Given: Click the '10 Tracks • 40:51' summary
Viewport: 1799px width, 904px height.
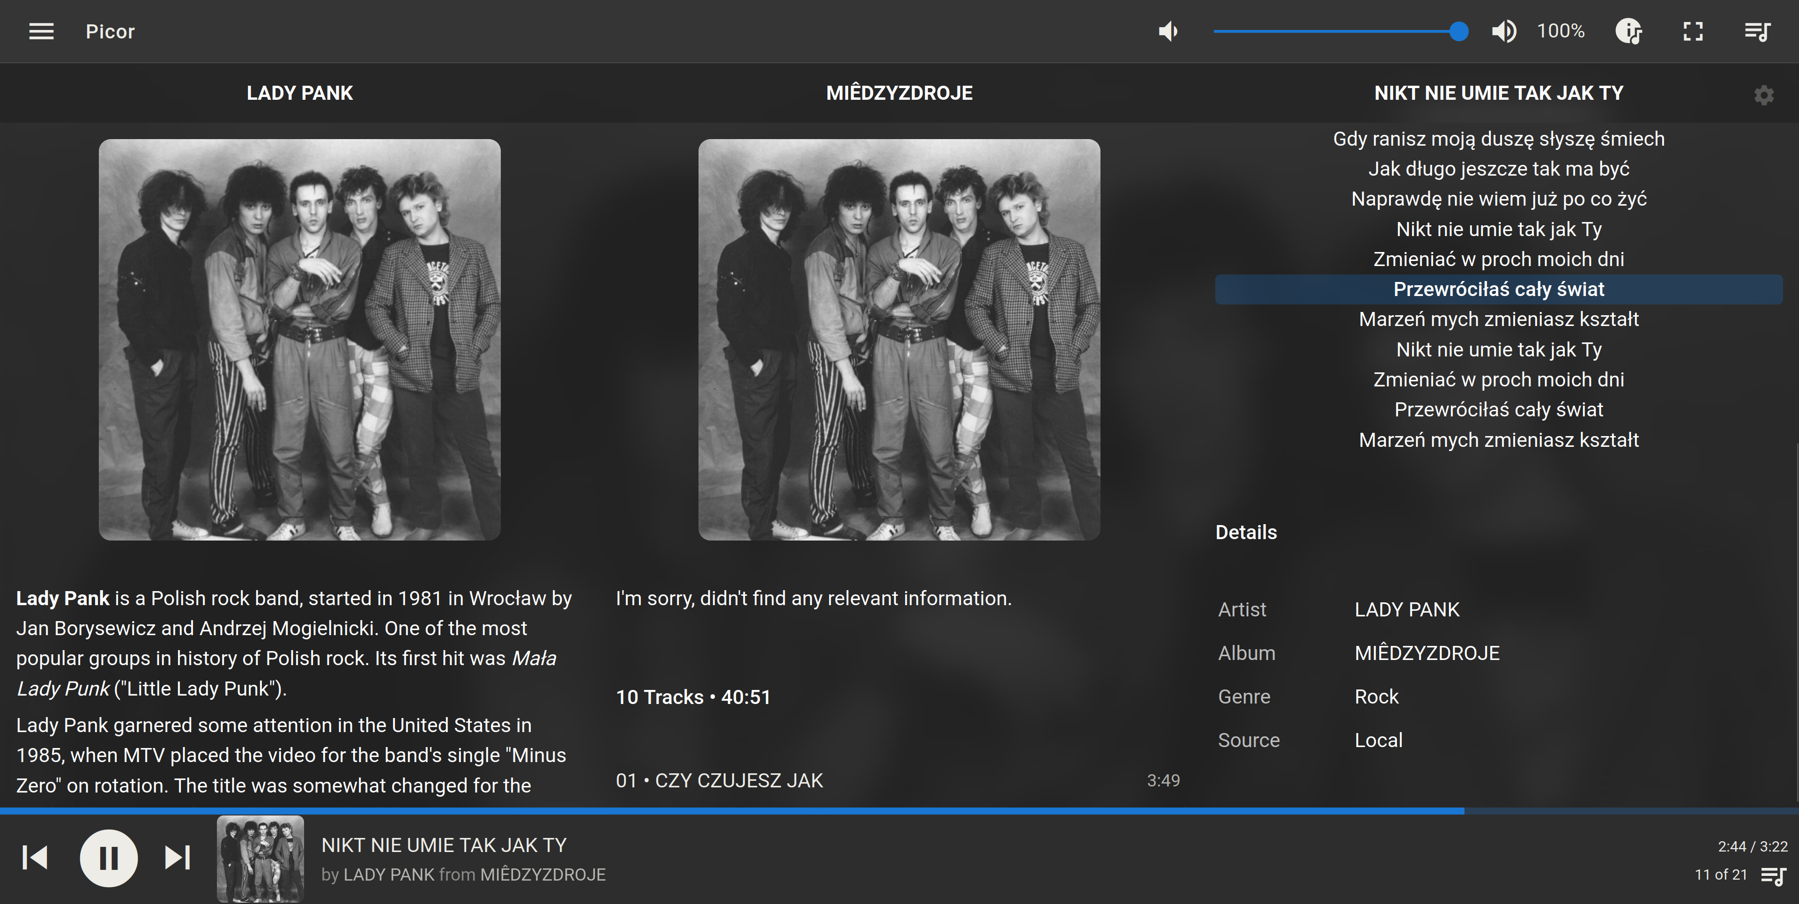Looking at the screenshot, I should coord(693,697).
